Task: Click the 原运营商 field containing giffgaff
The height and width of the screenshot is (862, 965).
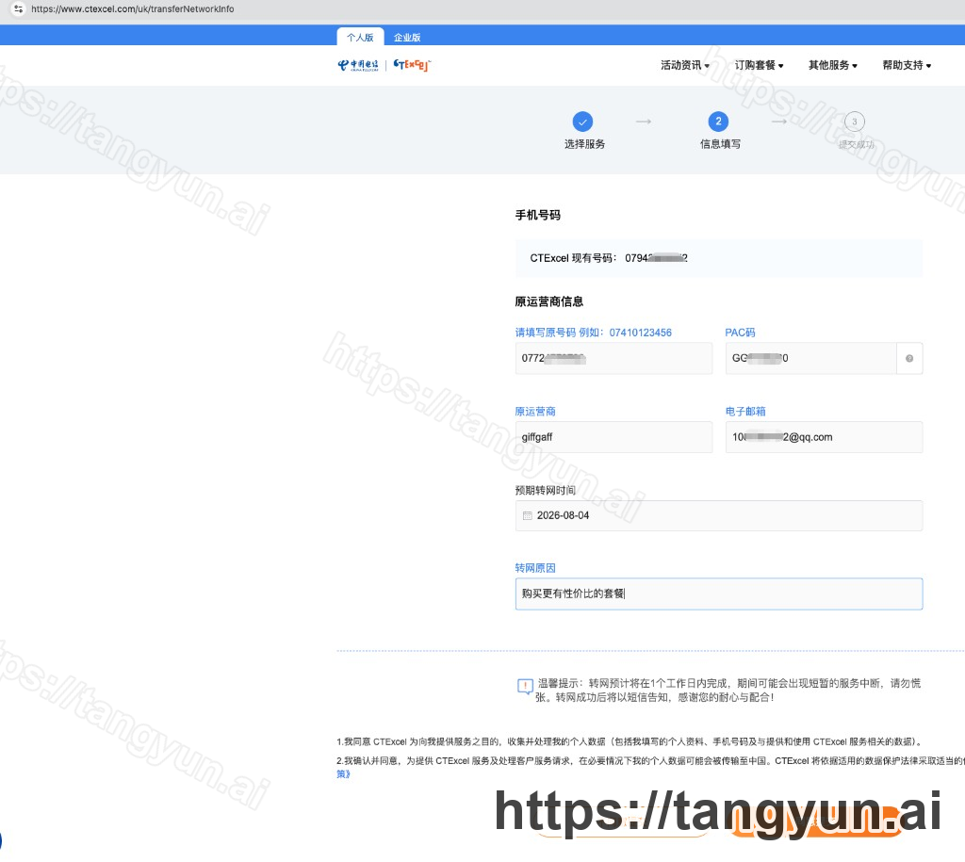Action: point(613,437)
